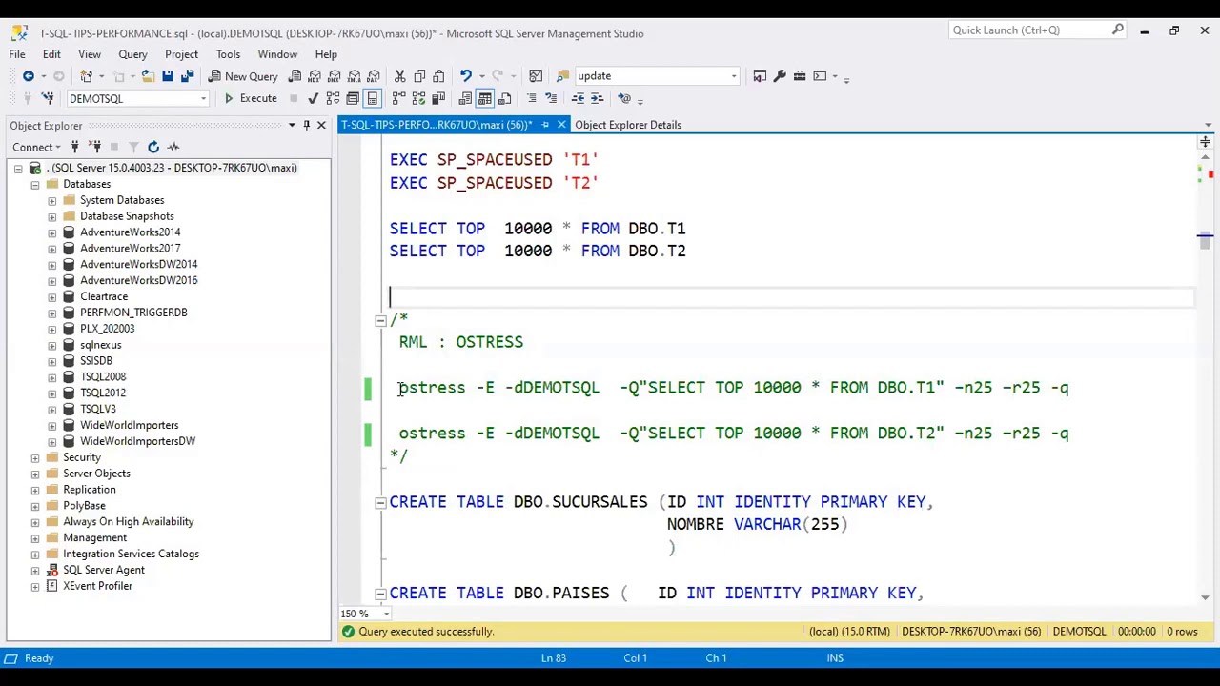Connect Object Explorer with the plug icon

[x=74, y=147]
